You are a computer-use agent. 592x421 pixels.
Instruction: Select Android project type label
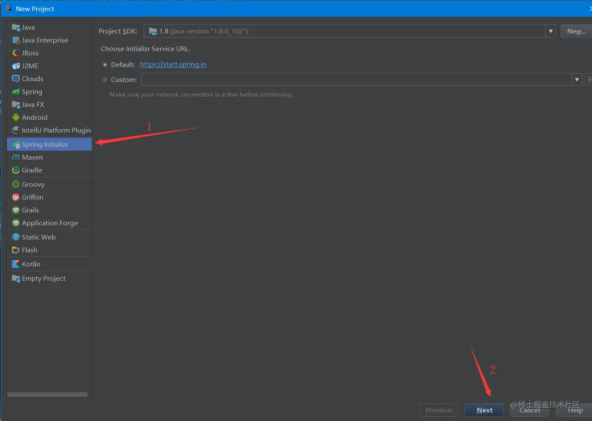pos(35,118)
